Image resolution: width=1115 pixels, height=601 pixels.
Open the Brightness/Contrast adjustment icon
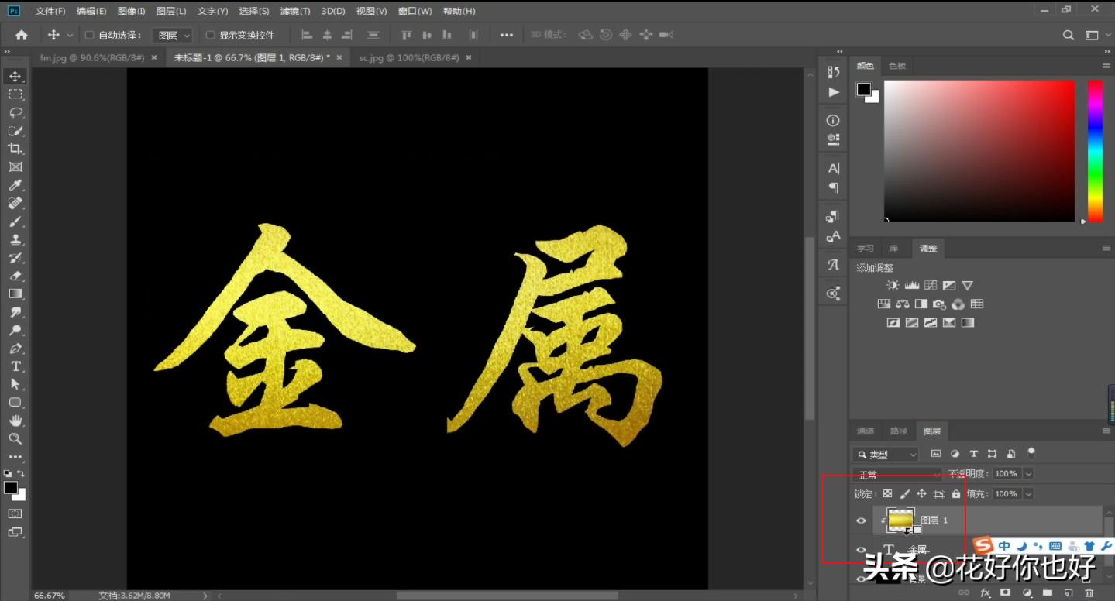[x=892, y=285]
